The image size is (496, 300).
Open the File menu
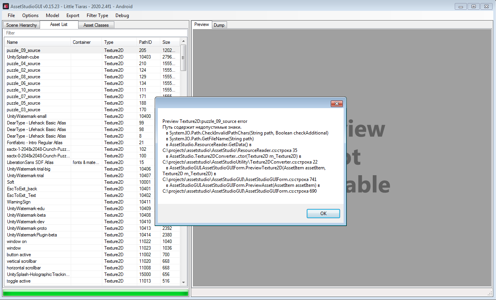click(11, 16)
